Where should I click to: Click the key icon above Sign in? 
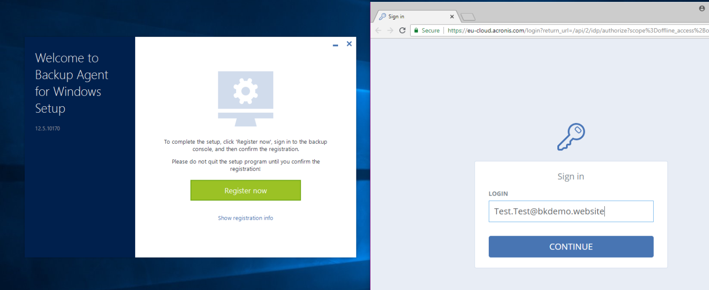tap(570, 136)
